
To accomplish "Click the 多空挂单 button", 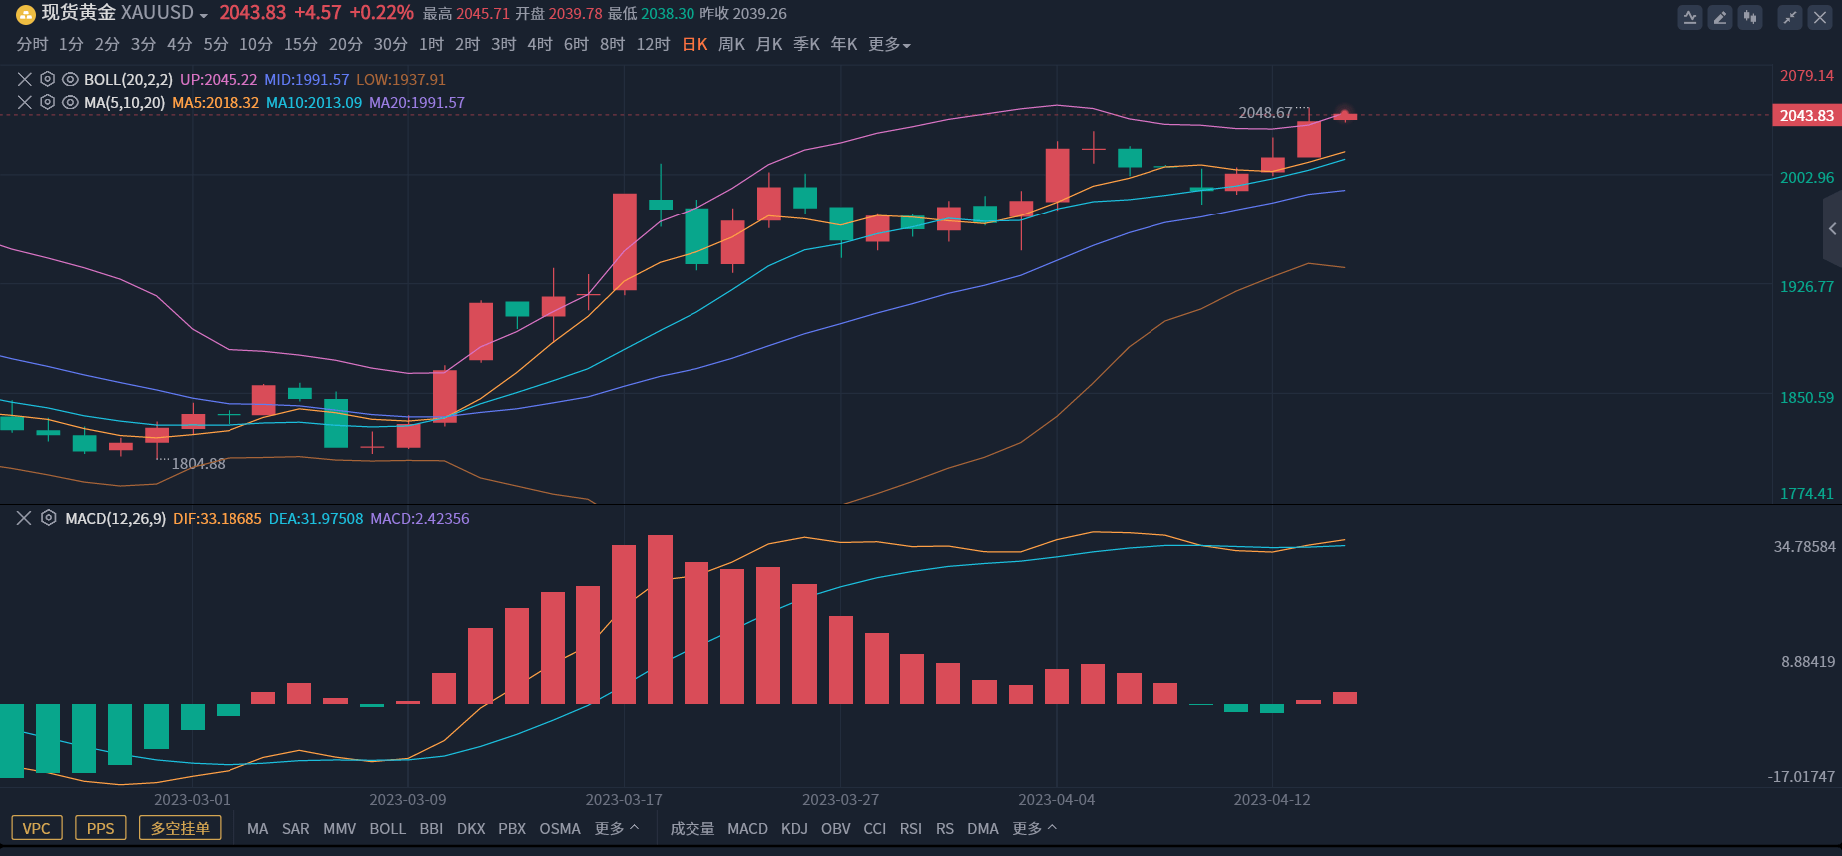I will click(x=180, y=828).
